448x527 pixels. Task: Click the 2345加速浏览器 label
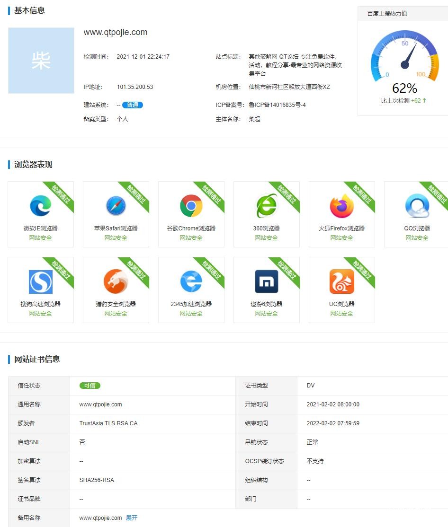(191, 304)
